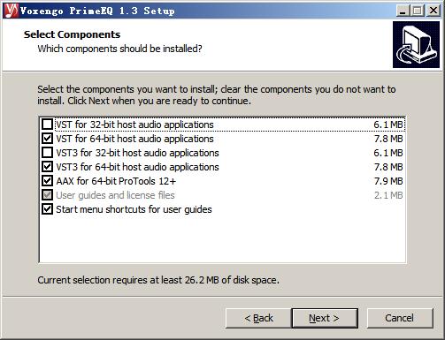Select the AAX for 64-bit ProTools row label
Image resolution: width=445 pixels, height=340 pixels.
[116, 181]
